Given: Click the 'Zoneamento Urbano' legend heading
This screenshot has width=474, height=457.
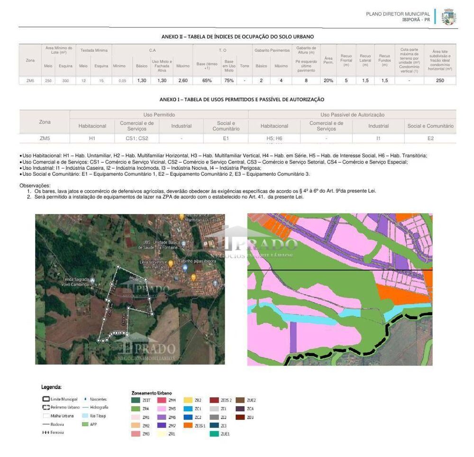Looking at the screenshot, I should tap(152, 393).
